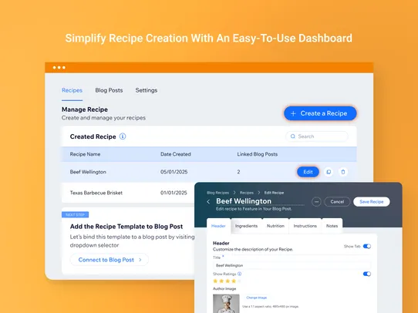
Task: Click the Recipe Name column header
Action: click(x=85, y=154)
